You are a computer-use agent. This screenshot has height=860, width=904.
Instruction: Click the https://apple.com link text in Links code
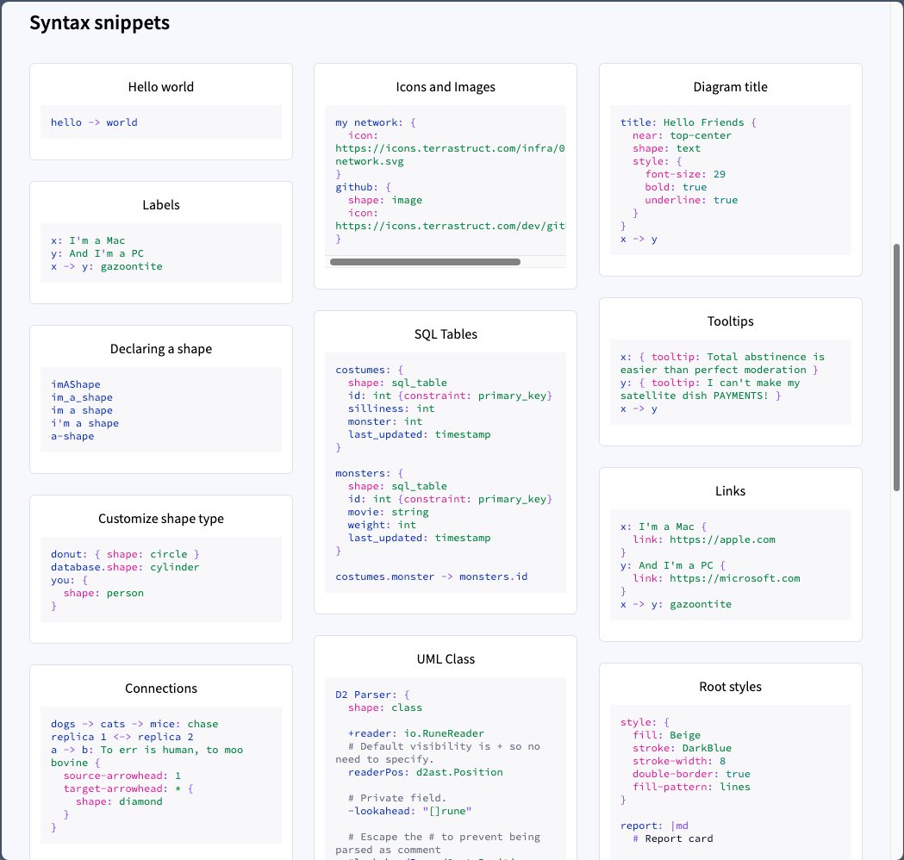722,539
